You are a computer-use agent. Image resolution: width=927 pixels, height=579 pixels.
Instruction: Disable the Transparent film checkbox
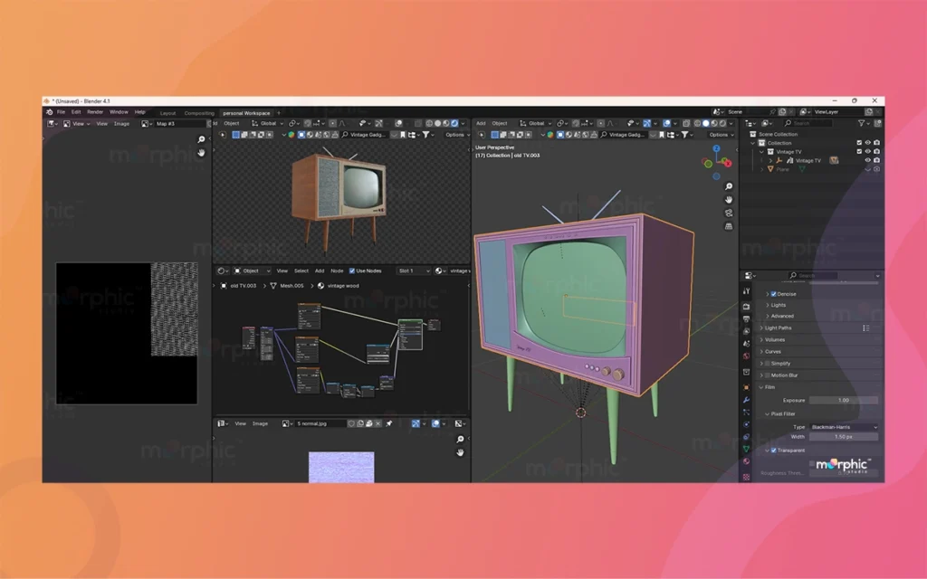pyautogui.click(x=773, y=450)
